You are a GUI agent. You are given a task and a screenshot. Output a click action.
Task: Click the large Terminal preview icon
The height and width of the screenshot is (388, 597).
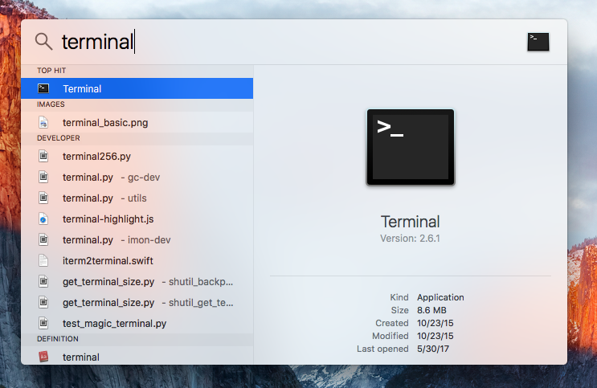411,147
